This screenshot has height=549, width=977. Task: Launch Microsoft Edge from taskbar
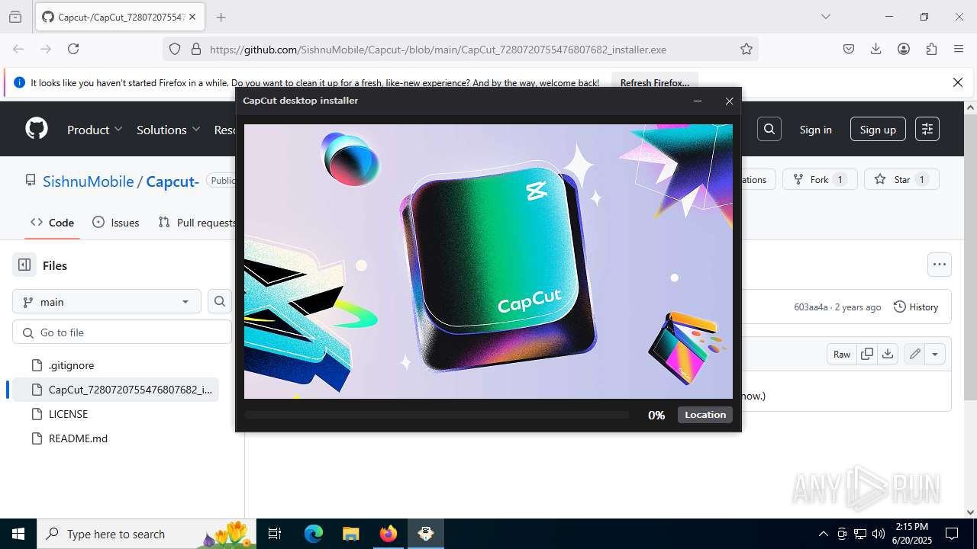[x=314, y=534]
